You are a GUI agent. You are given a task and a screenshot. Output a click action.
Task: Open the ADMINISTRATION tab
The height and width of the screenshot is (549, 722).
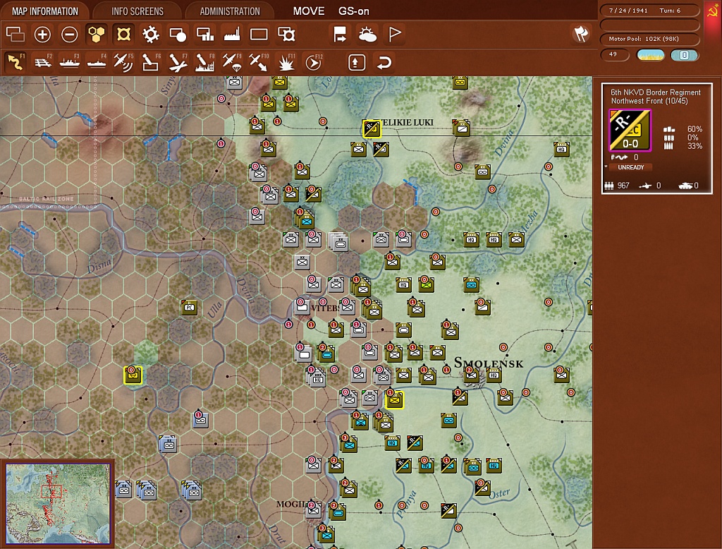coord(230,11)
